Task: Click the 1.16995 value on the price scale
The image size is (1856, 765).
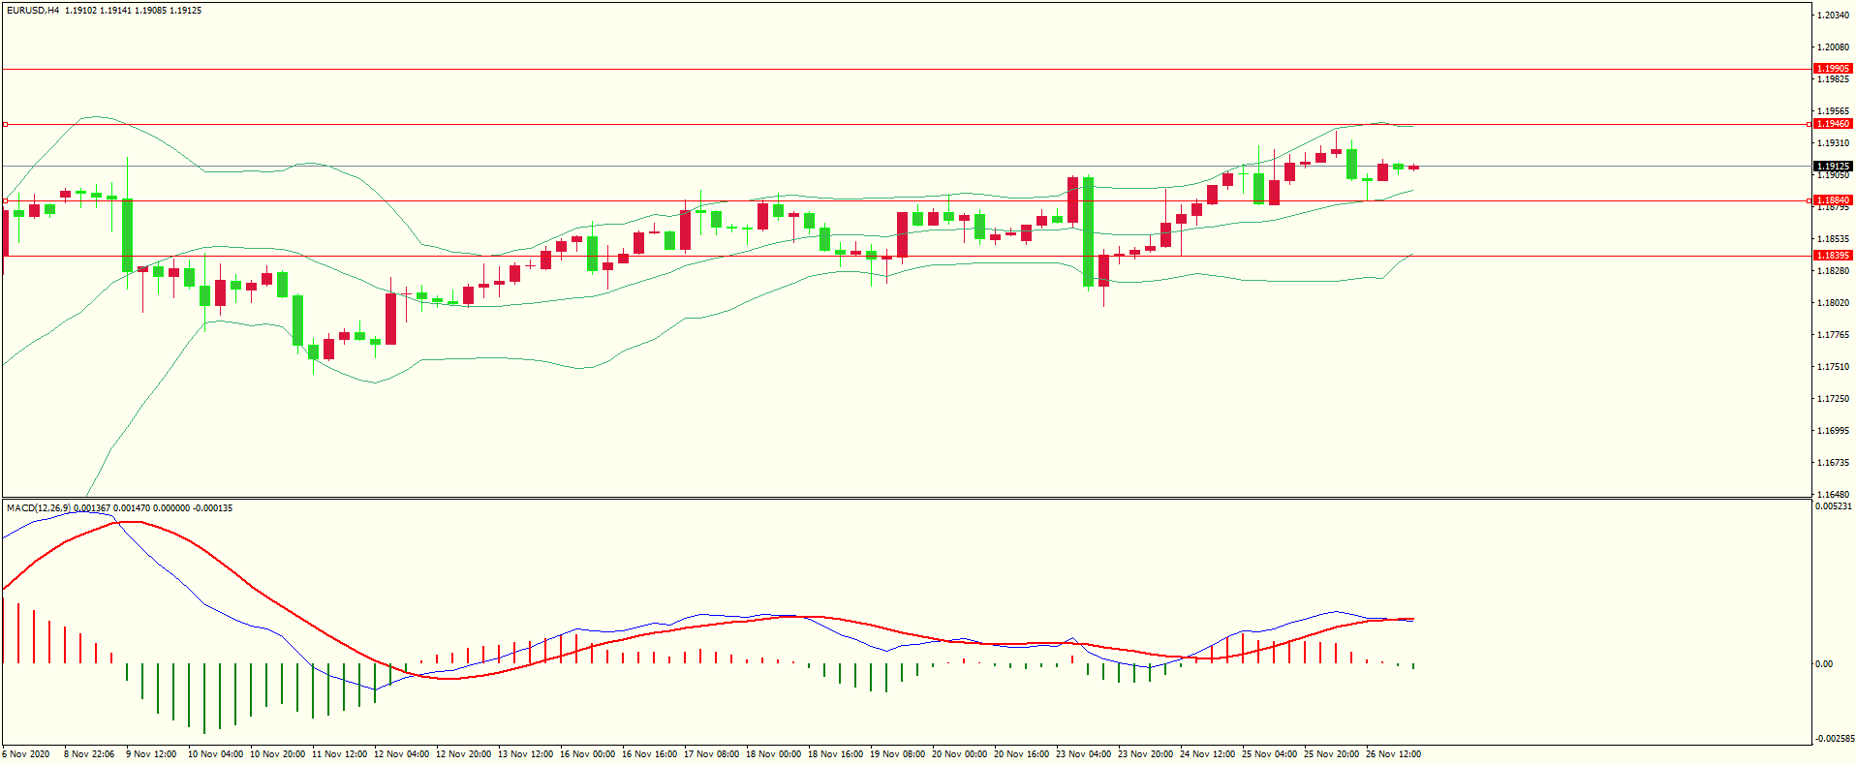Action: [x=1834, y=430]
